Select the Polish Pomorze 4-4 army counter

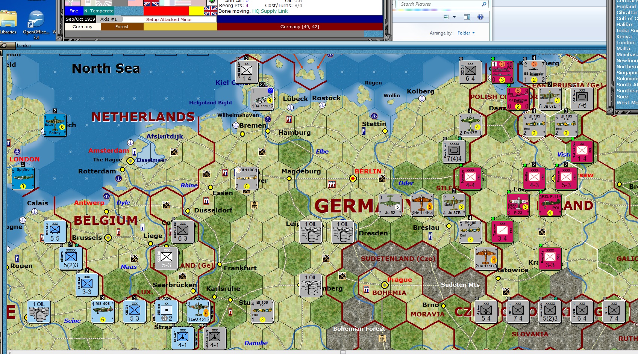(470, 178)
